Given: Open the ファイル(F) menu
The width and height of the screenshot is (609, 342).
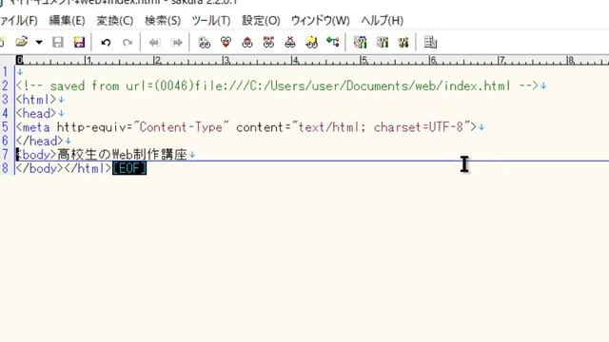Looking at the screenshot, I should (19, 21).
